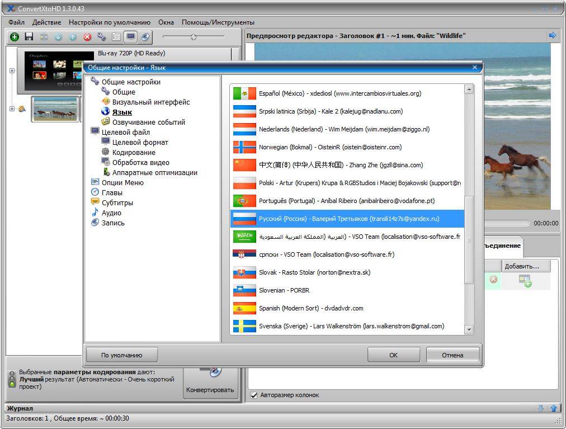Click the menu layout editor toolbar icon
This screenshot has width=566, height=429.
[116, 37]
